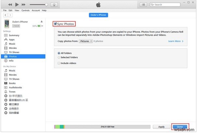
Task: Open Movies under Settings
Action: 23,48
